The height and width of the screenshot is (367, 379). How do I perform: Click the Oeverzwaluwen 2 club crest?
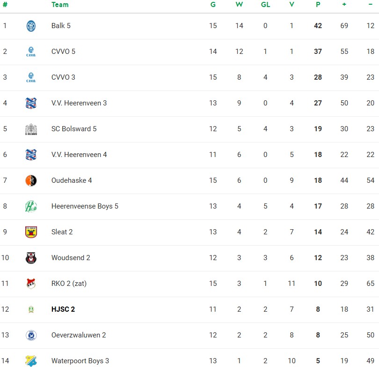click(31, 335)
